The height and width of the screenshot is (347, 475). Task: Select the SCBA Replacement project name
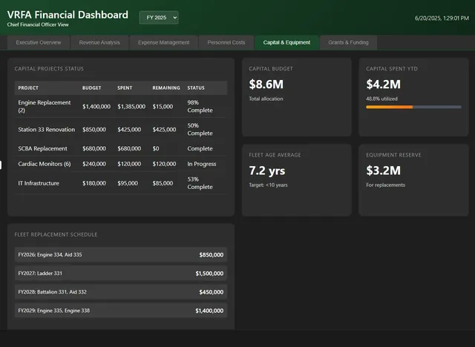coord(43,148)
